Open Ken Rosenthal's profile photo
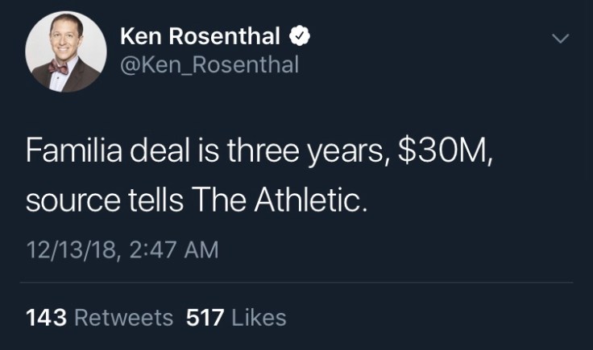593x350 pixels. [66, 51]
